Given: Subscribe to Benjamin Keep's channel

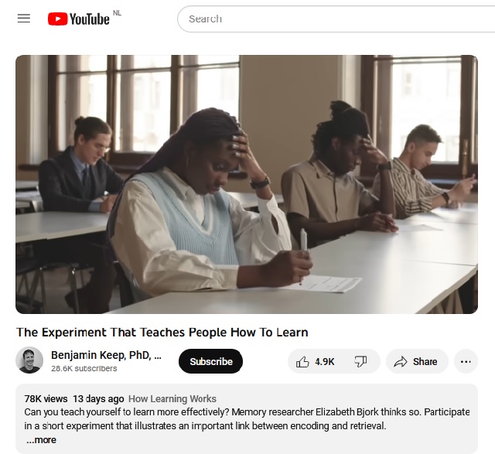Looking at the screenshot, I should coord(211,361).
